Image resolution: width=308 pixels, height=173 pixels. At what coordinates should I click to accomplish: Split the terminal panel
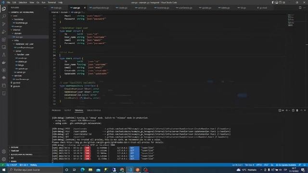coord(293,111)
